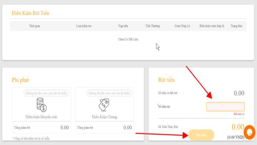This screenshot has width=257, height=145.
Task: Click the Điều Kiện Rút Tiền heading
Action: coord(31,13)
